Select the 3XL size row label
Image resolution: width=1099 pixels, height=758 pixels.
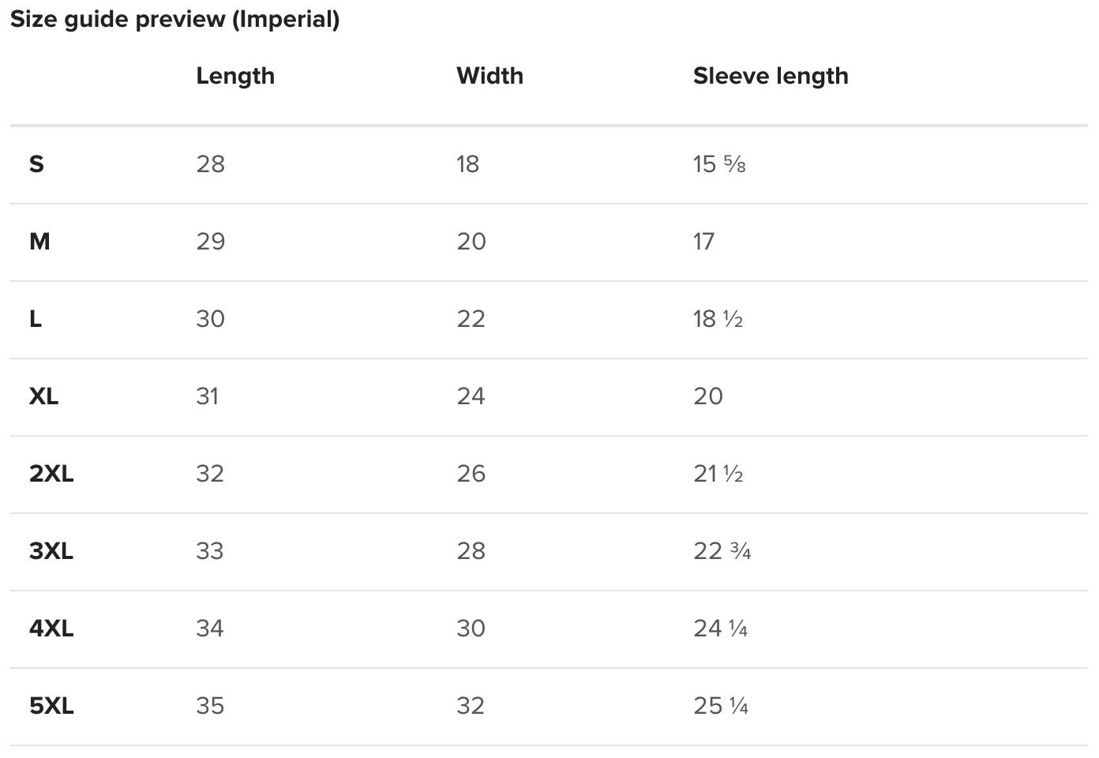click(51, 551)
